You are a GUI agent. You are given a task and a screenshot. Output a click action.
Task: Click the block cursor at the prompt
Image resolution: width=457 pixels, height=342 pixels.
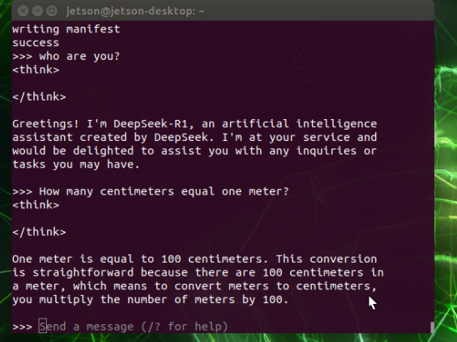click(43, 327)
